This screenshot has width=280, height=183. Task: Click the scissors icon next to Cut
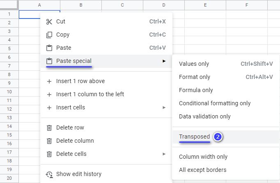(x=49, y=22)
